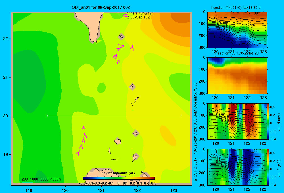Click the "0.4" tick on the vel. N scale
The width and height of the screenshot is (284, 193).
(273, 107)
